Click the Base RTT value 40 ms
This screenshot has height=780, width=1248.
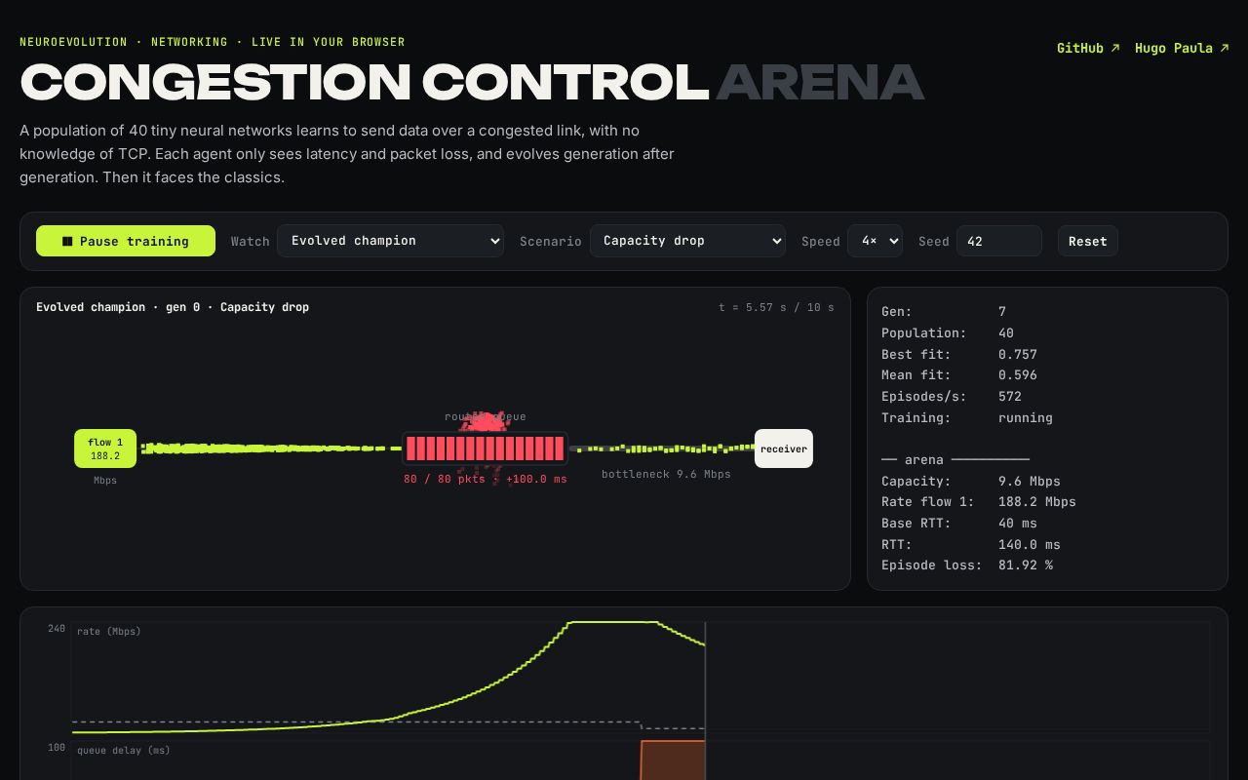1018,523
